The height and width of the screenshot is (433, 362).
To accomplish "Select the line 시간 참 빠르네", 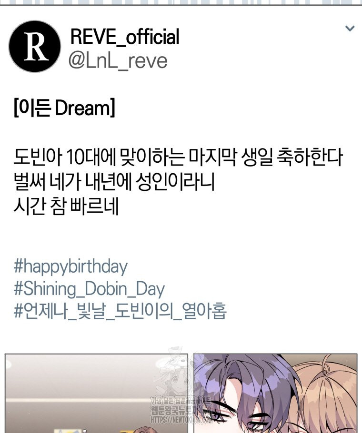I will coord(66,206).
